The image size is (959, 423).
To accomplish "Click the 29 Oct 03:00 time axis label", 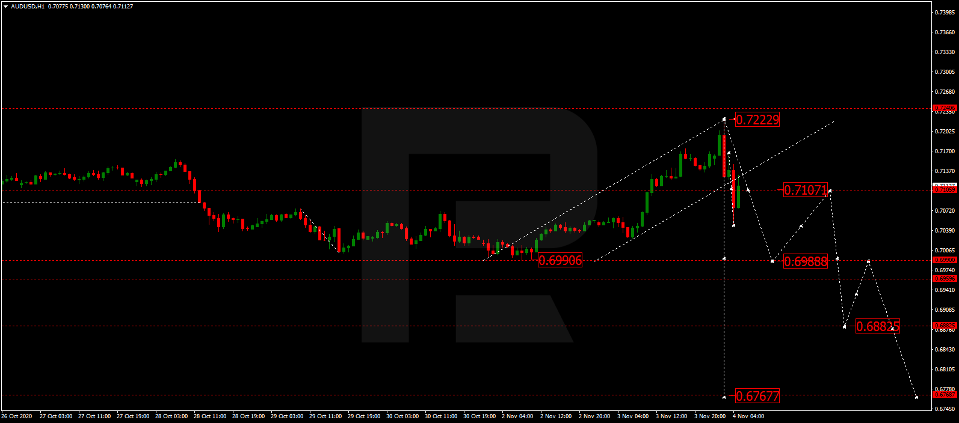I will click(287, 416).
